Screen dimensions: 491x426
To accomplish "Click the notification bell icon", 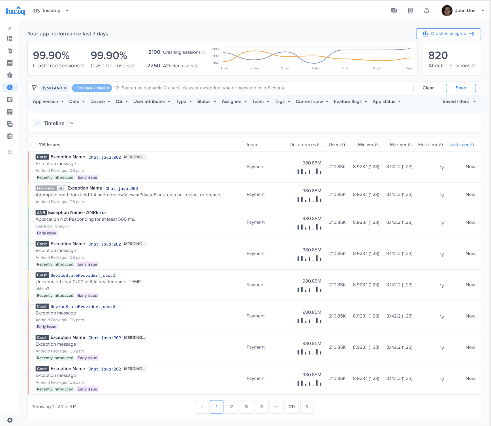I will coord(427,10).
